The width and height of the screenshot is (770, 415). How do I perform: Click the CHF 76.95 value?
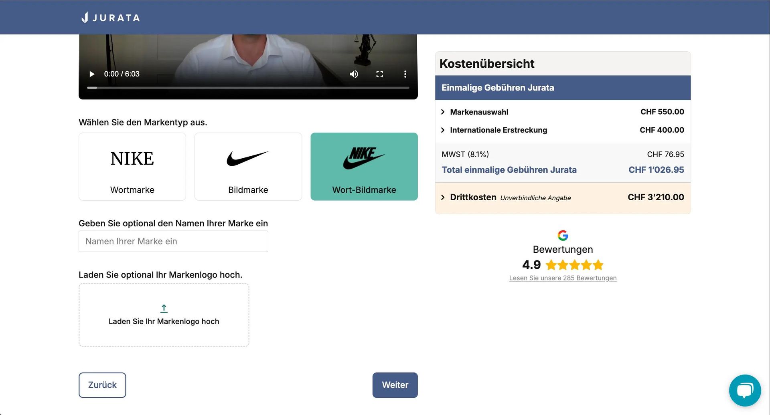click(665, 154)
